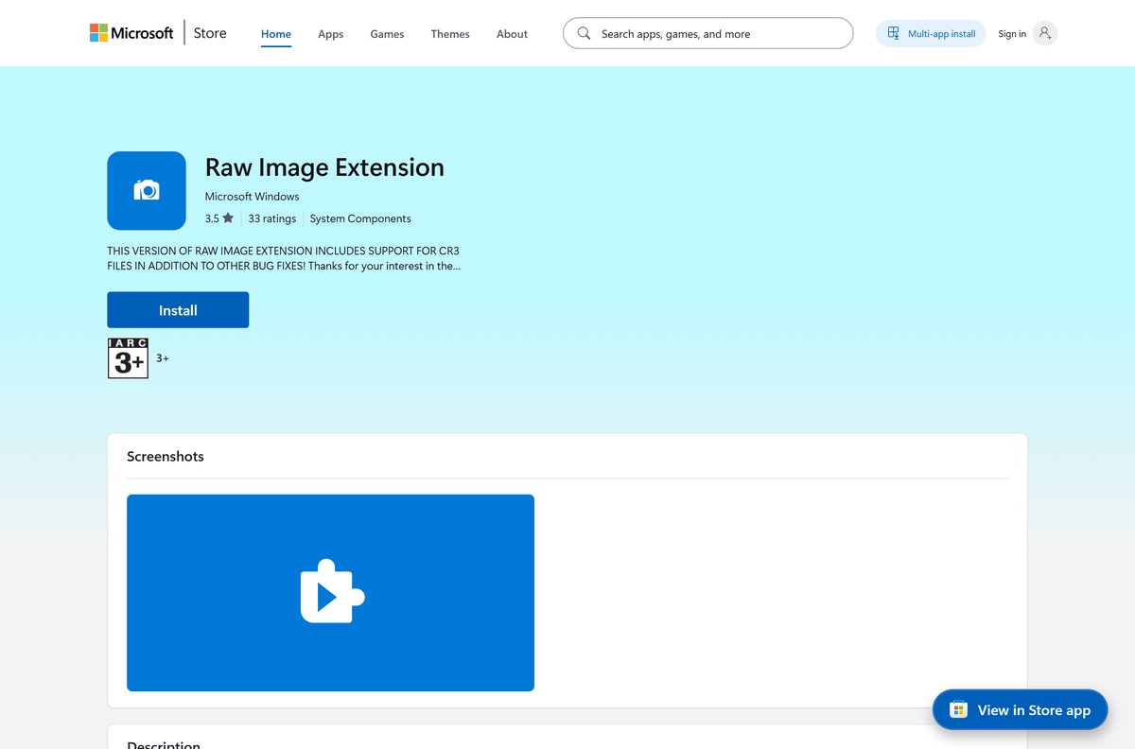The width and height of the screenshot is (1135, 749).
Task: Open the Games tab
Action: pos(387,34)
